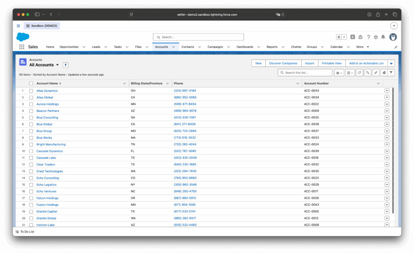Click the pencil to personalize nav bar

(395, 47)
